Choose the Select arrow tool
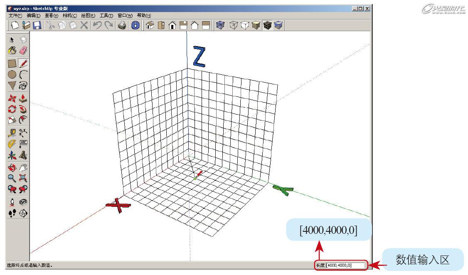468x275 pixels. [x=12, y=39]
